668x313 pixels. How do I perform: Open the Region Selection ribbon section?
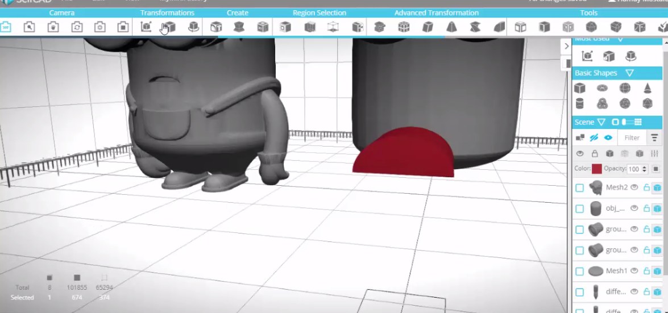(x=320, y=12)
